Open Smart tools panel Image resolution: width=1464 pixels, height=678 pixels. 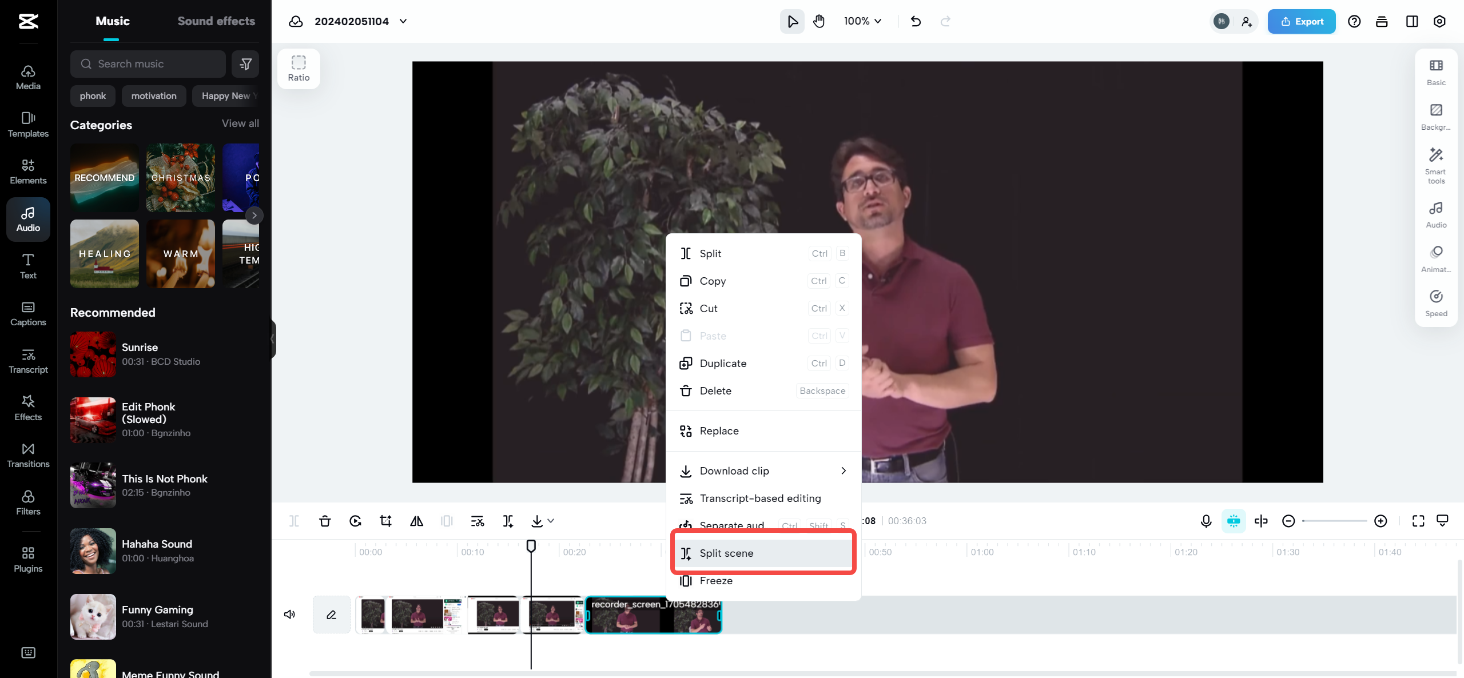click(1435, 165)
